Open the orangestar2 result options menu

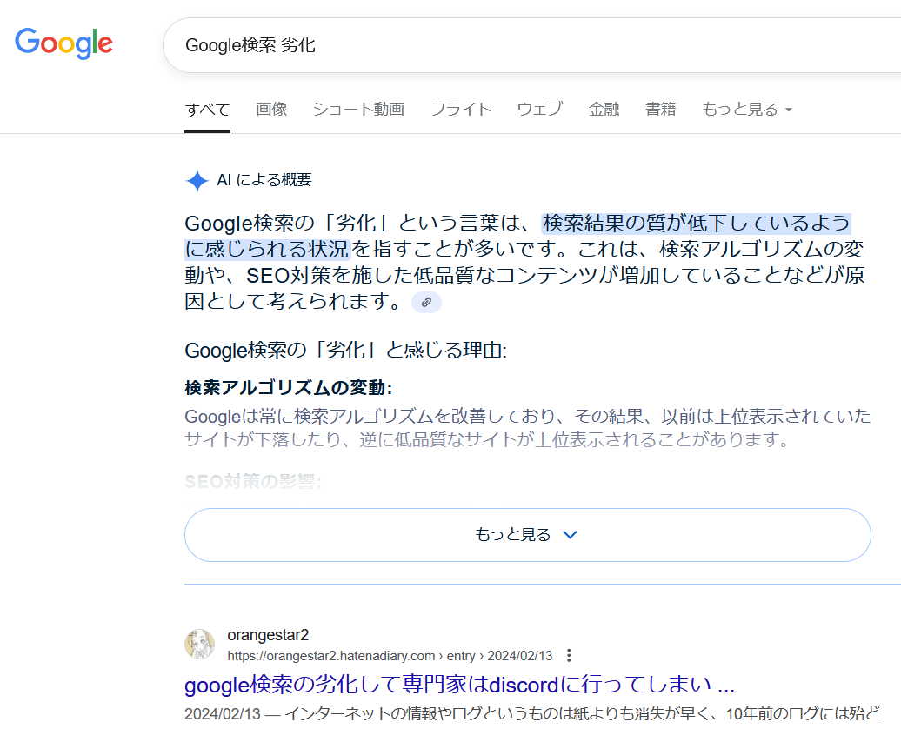coord(568,655)
